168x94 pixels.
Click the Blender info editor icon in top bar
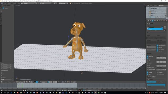[2, 3]
